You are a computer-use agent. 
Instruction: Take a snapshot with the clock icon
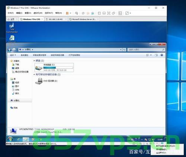(83, 13)
